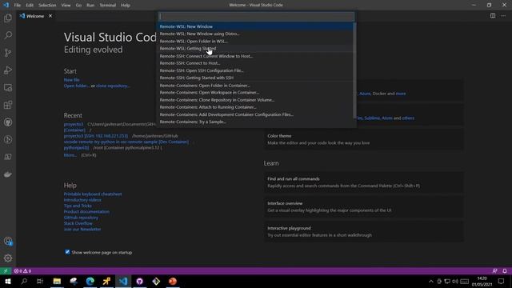Open File Explorer from the taskbar
Screen dimensions: 512x288
(x=57, y=281)
